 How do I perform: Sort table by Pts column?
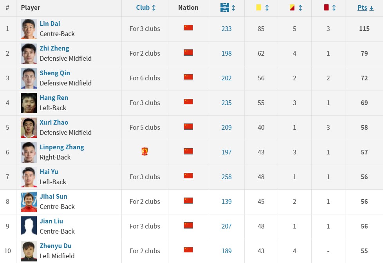coord(365,8)
